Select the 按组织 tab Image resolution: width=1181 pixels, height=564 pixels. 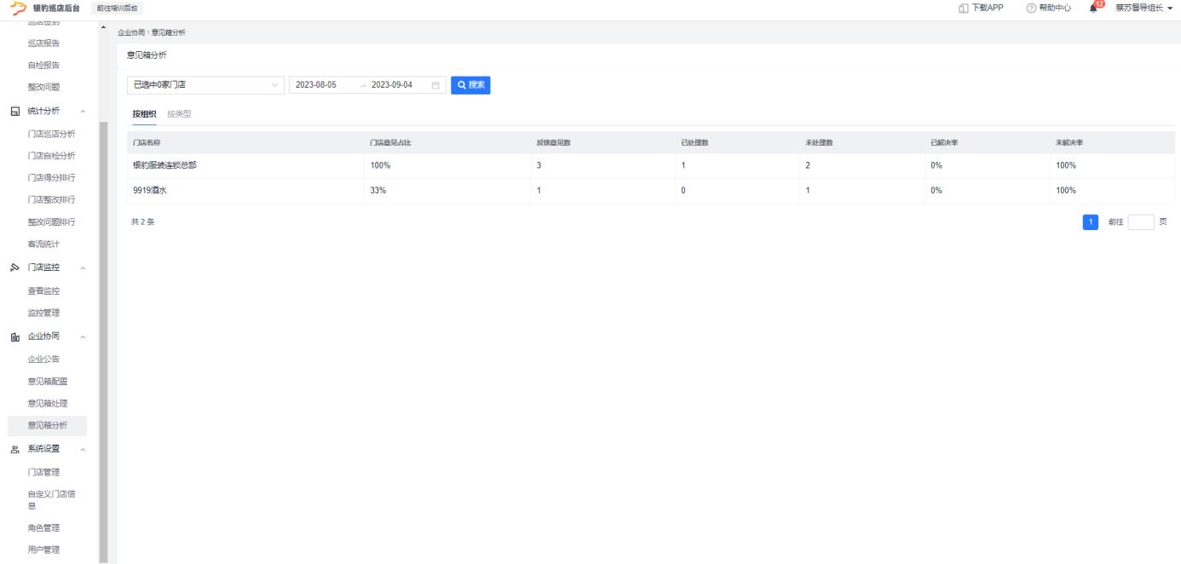tap(144, 114)
